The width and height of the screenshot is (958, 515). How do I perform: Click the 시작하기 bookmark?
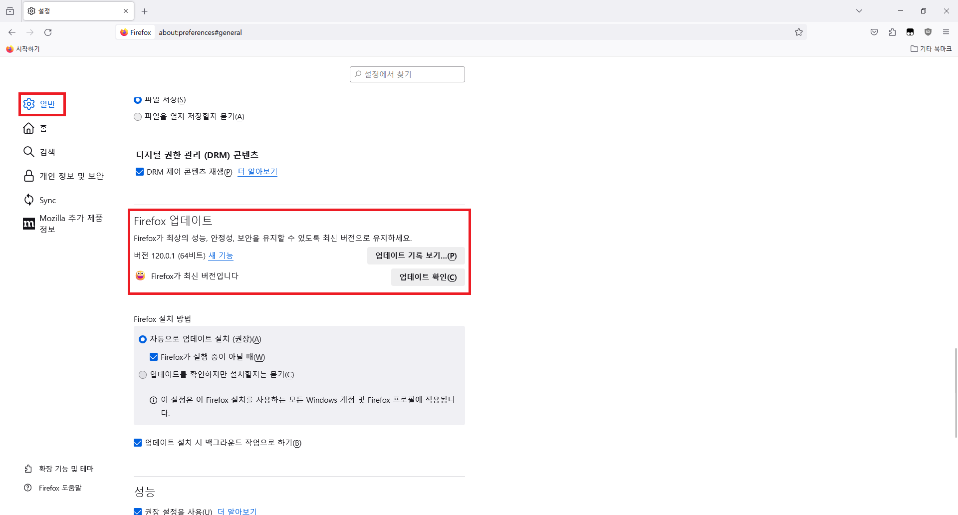click(23, 49)
